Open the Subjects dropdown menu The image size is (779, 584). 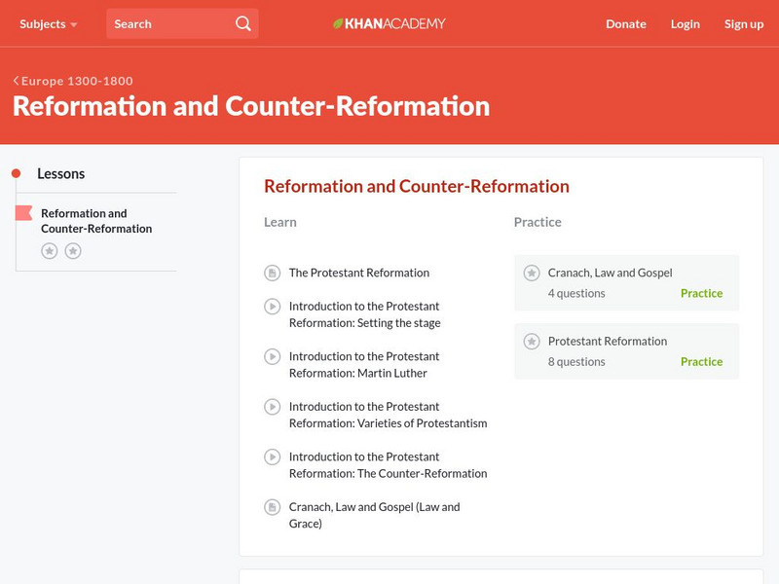[x=41, y=23]
